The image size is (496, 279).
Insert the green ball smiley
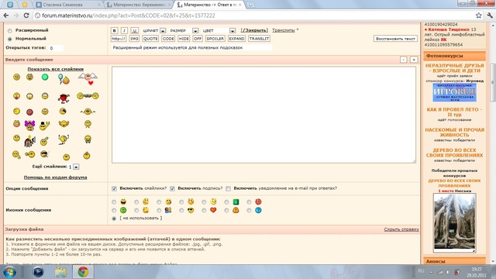tap(45, 77)
